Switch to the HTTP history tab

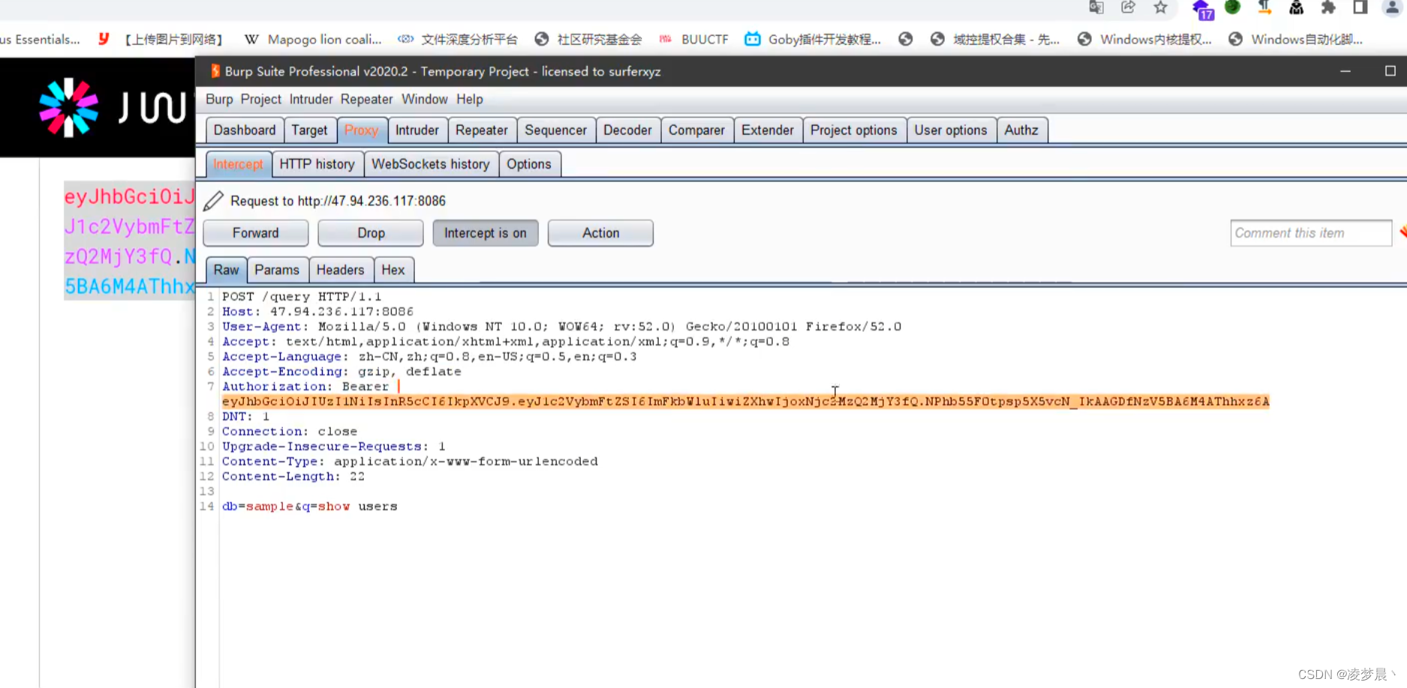317,163
